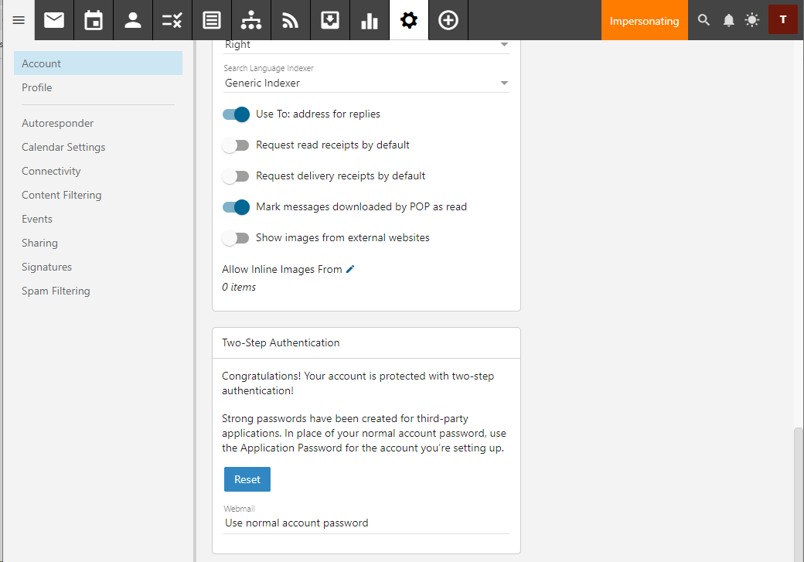Screen dimensions: 804x562
Task: Open Spam Filtering settings
Action: click(x=56, y=291)
